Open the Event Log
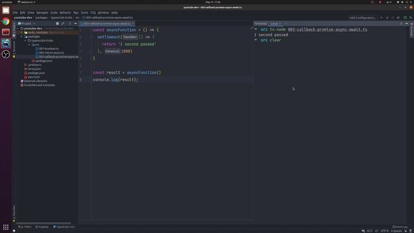 (x=400, y=227)
